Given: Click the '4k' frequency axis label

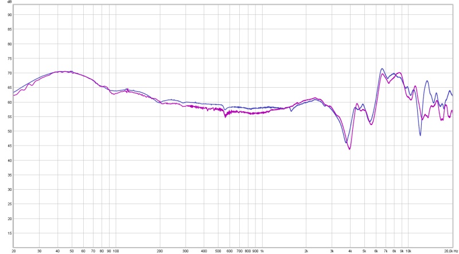Looking at the screenshot, I should [x=350, y=251].
